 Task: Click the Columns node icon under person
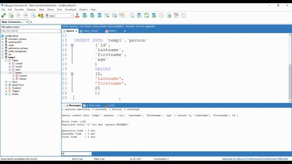(17, 76)
